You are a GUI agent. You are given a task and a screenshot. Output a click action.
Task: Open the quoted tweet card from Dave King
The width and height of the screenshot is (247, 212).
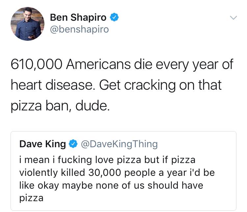tap(123, 171)
